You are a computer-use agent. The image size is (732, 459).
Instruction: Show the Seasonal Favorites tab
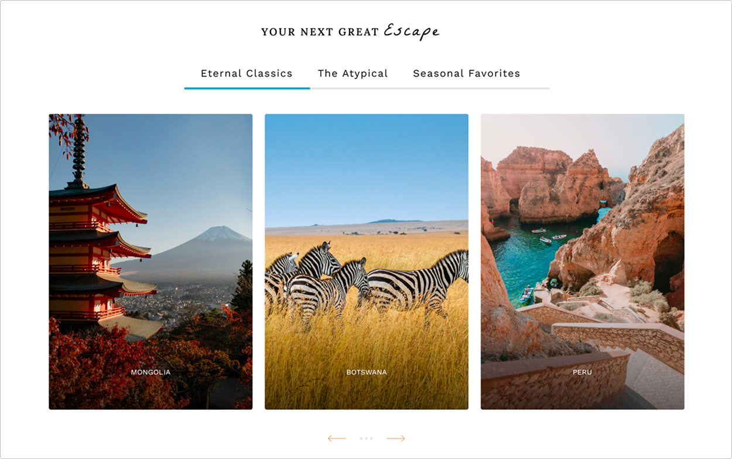tap(467, 73)
